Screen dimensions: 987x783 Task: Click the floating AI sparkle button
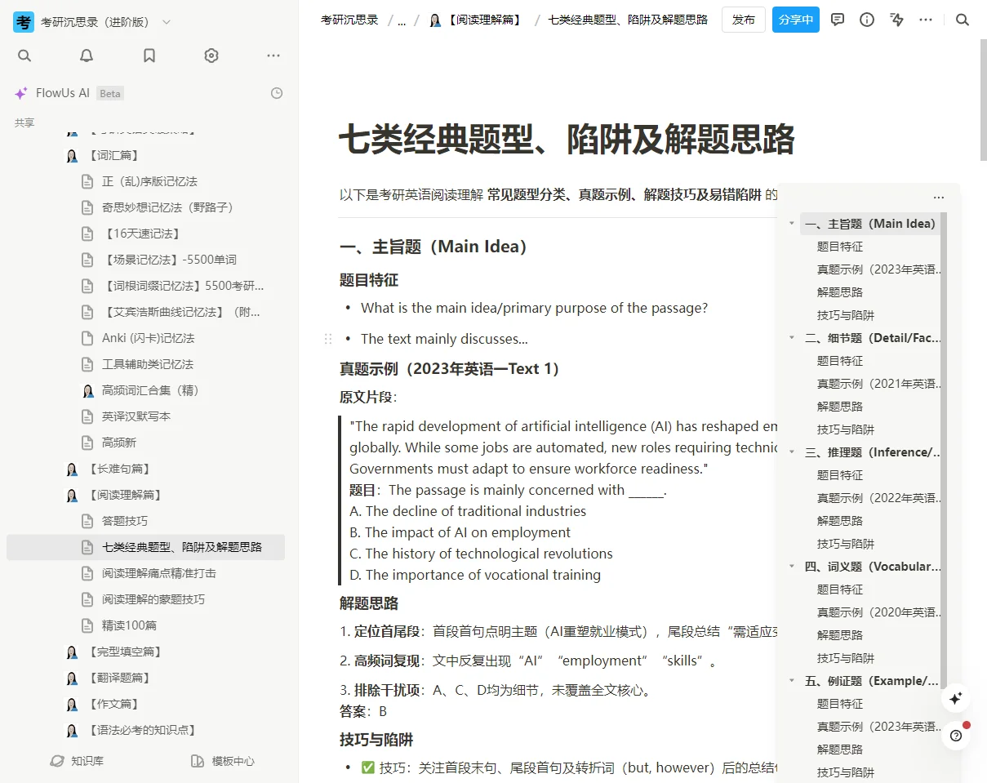pyautogui.click(x=956, y=698)
